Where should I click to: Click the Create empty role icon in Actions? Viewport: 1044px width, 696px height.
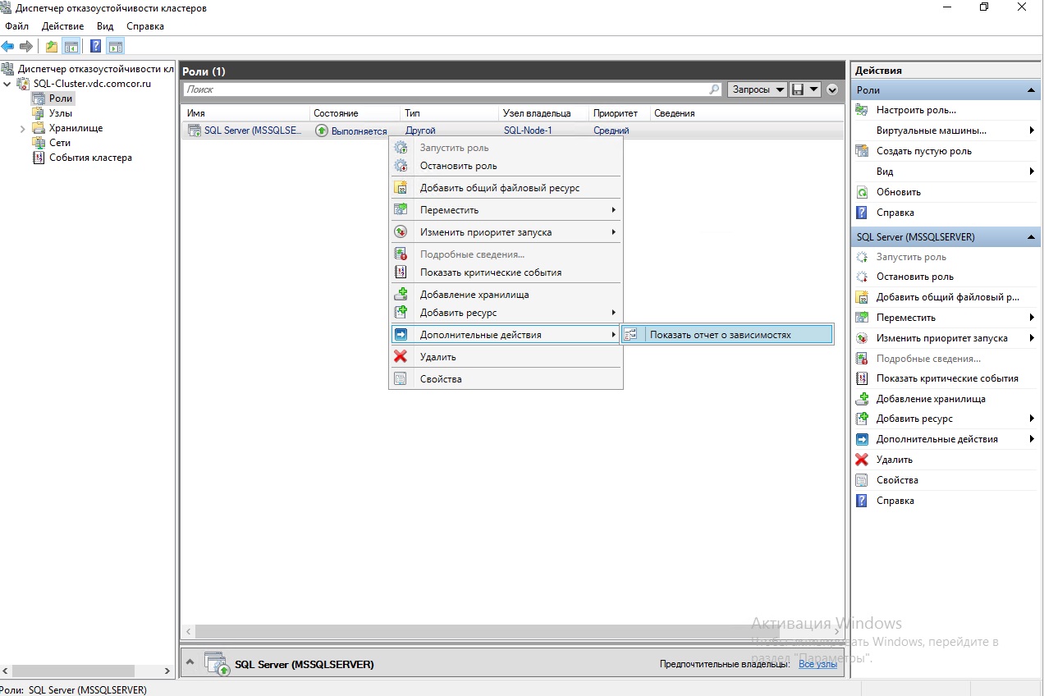point(862,151)
